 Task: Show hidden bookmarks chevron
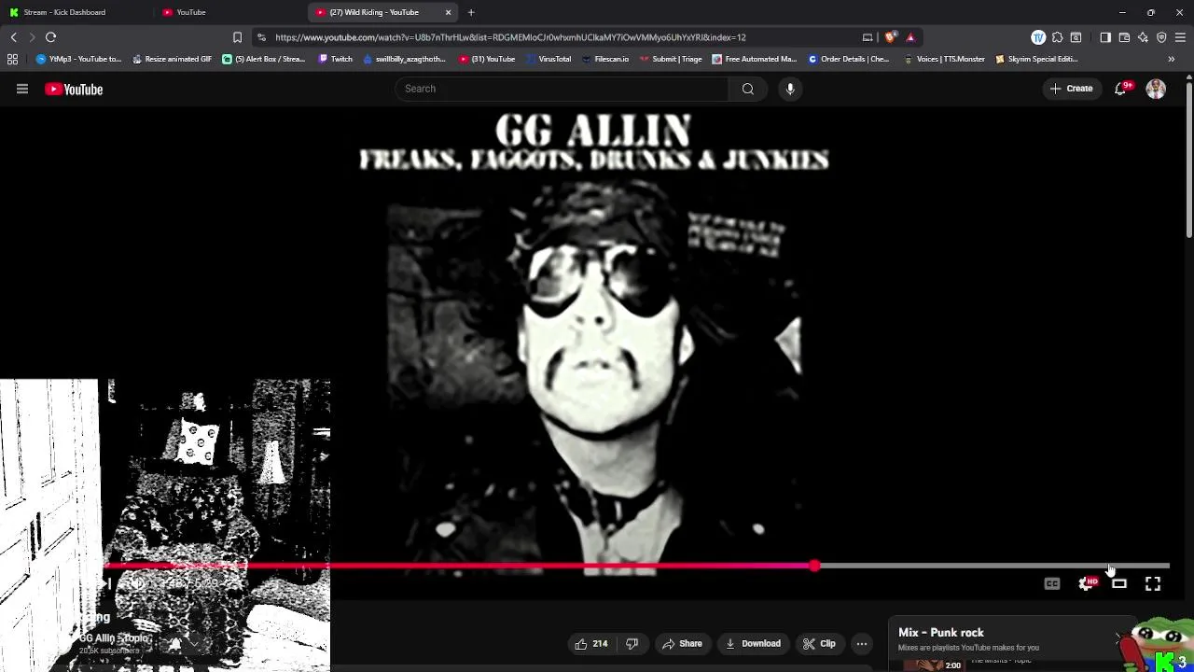click(x=1172, y=59)
